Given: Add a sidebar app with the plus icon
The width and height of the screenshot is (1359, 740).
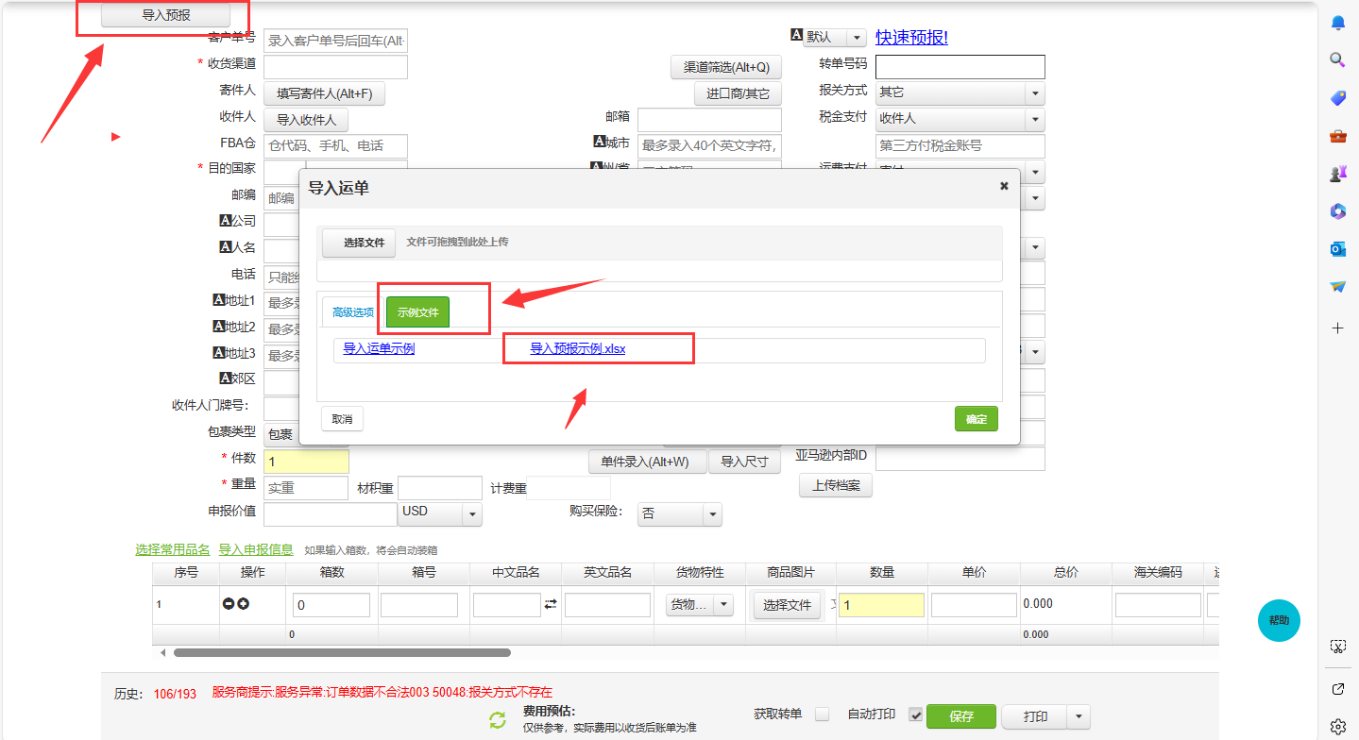Looking at the screenshot, I should click(1337, 328).
